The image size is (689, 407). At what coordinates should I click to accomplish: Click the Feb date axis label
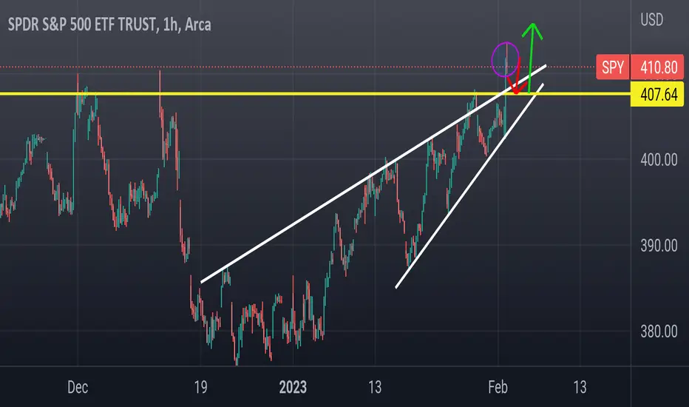click(x=498, y=387)
